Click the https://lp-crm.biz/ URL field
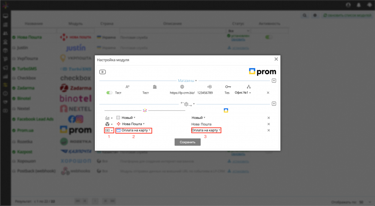 click(x=182, y=93)
